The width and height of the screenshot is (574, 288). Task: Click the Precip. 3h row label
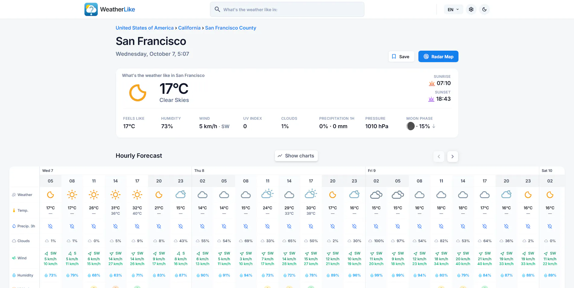[x=24, y=226]
